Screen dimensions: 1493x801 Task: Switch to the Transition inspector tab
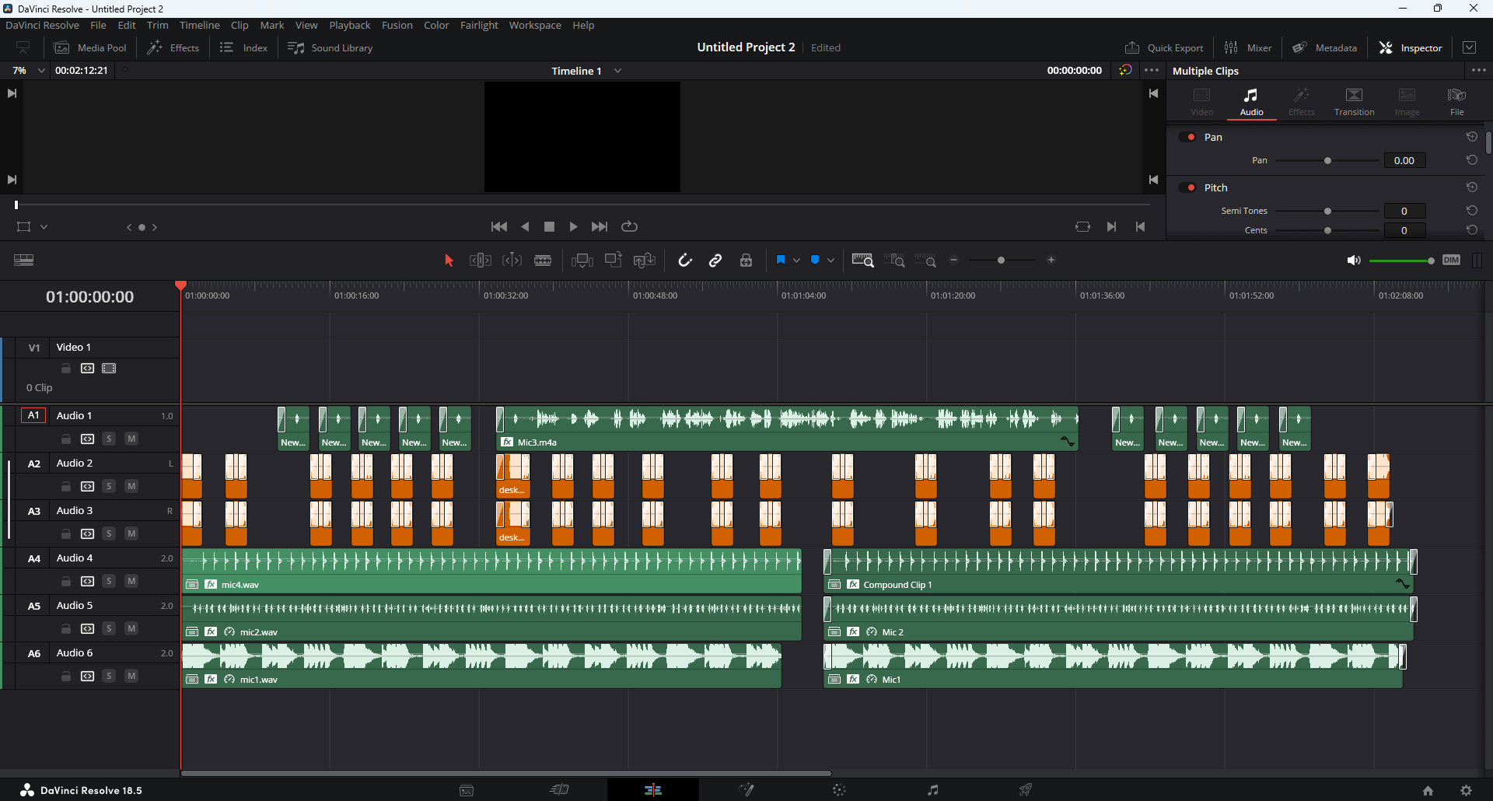click(x=1354, y=102)
